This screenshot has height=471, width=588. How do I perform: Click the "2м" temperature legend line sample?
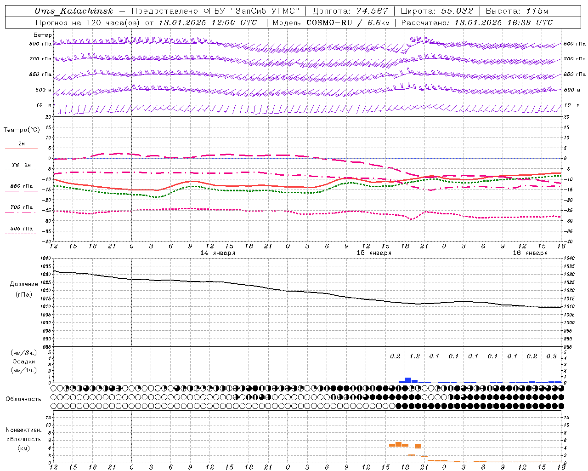tap(22, 149)
